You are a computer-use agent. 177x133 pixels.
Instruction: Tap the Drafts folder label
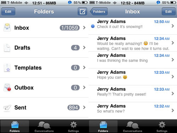tap(22, 48)
